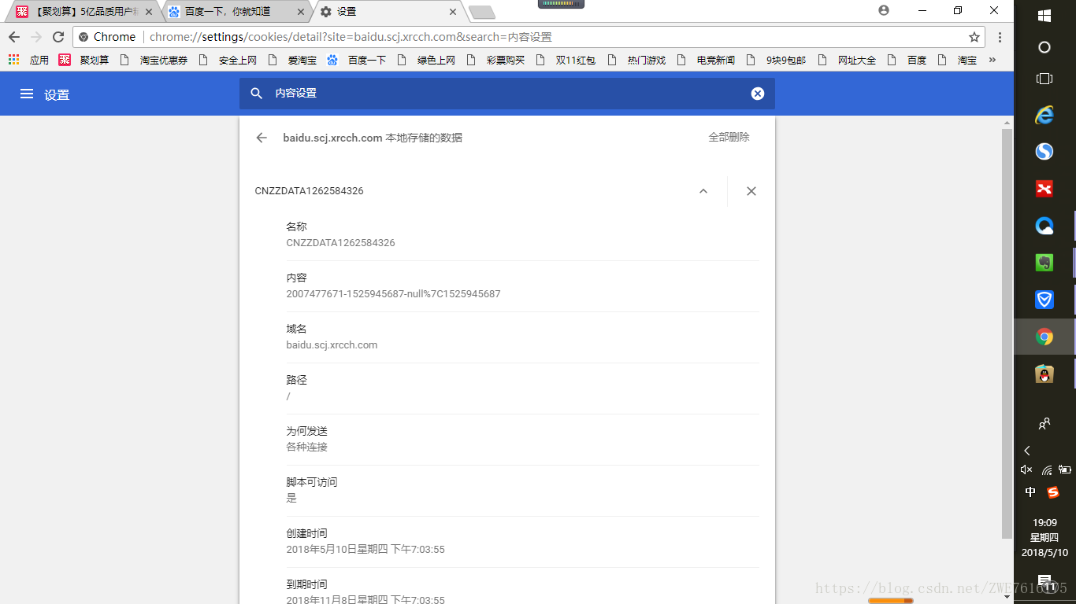The width and height of the screenshot is (1076, 604).
Task: Launch Internet Explorer from taskbar
Action: click(x=1044, y=115)
